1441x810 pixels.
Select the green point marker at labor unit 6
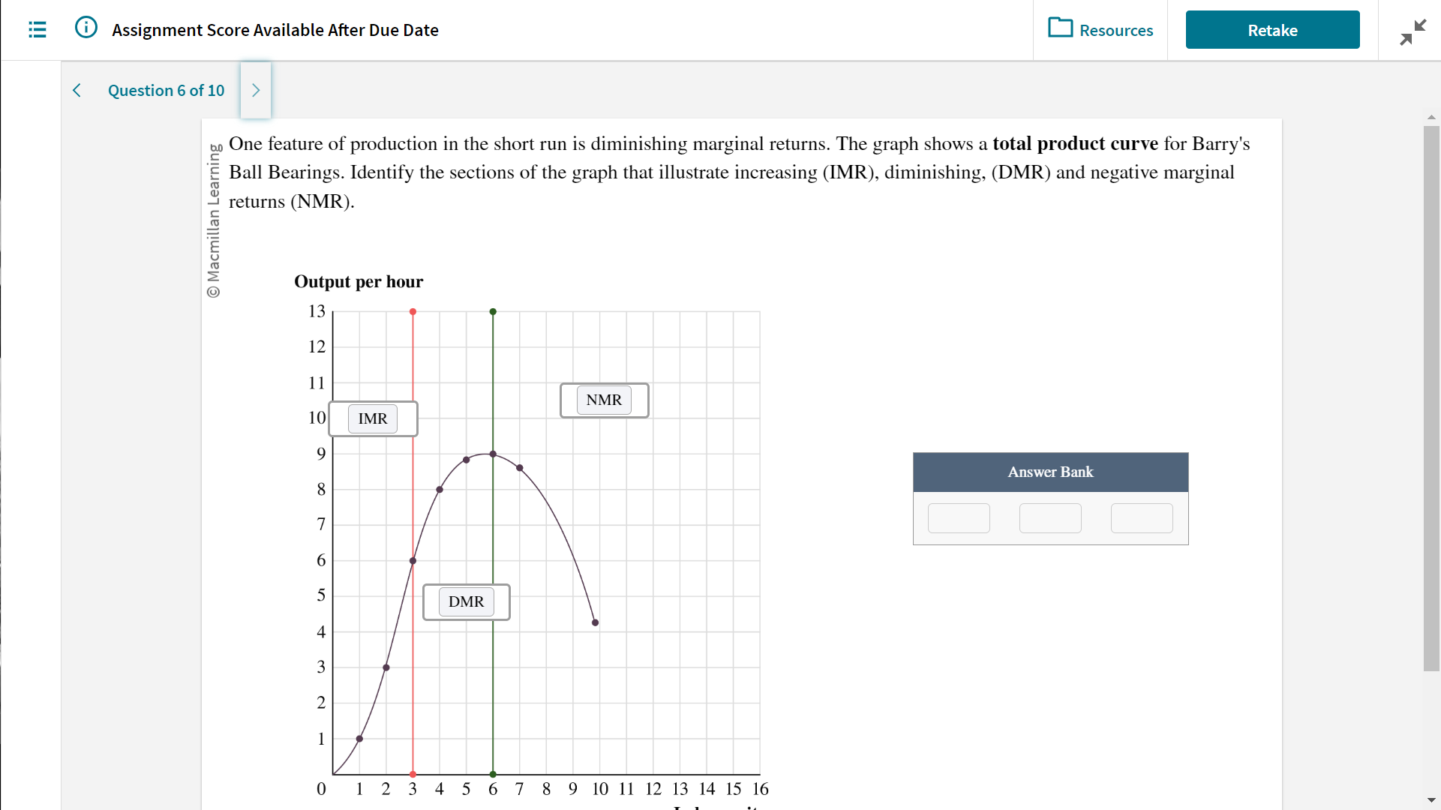493,311
